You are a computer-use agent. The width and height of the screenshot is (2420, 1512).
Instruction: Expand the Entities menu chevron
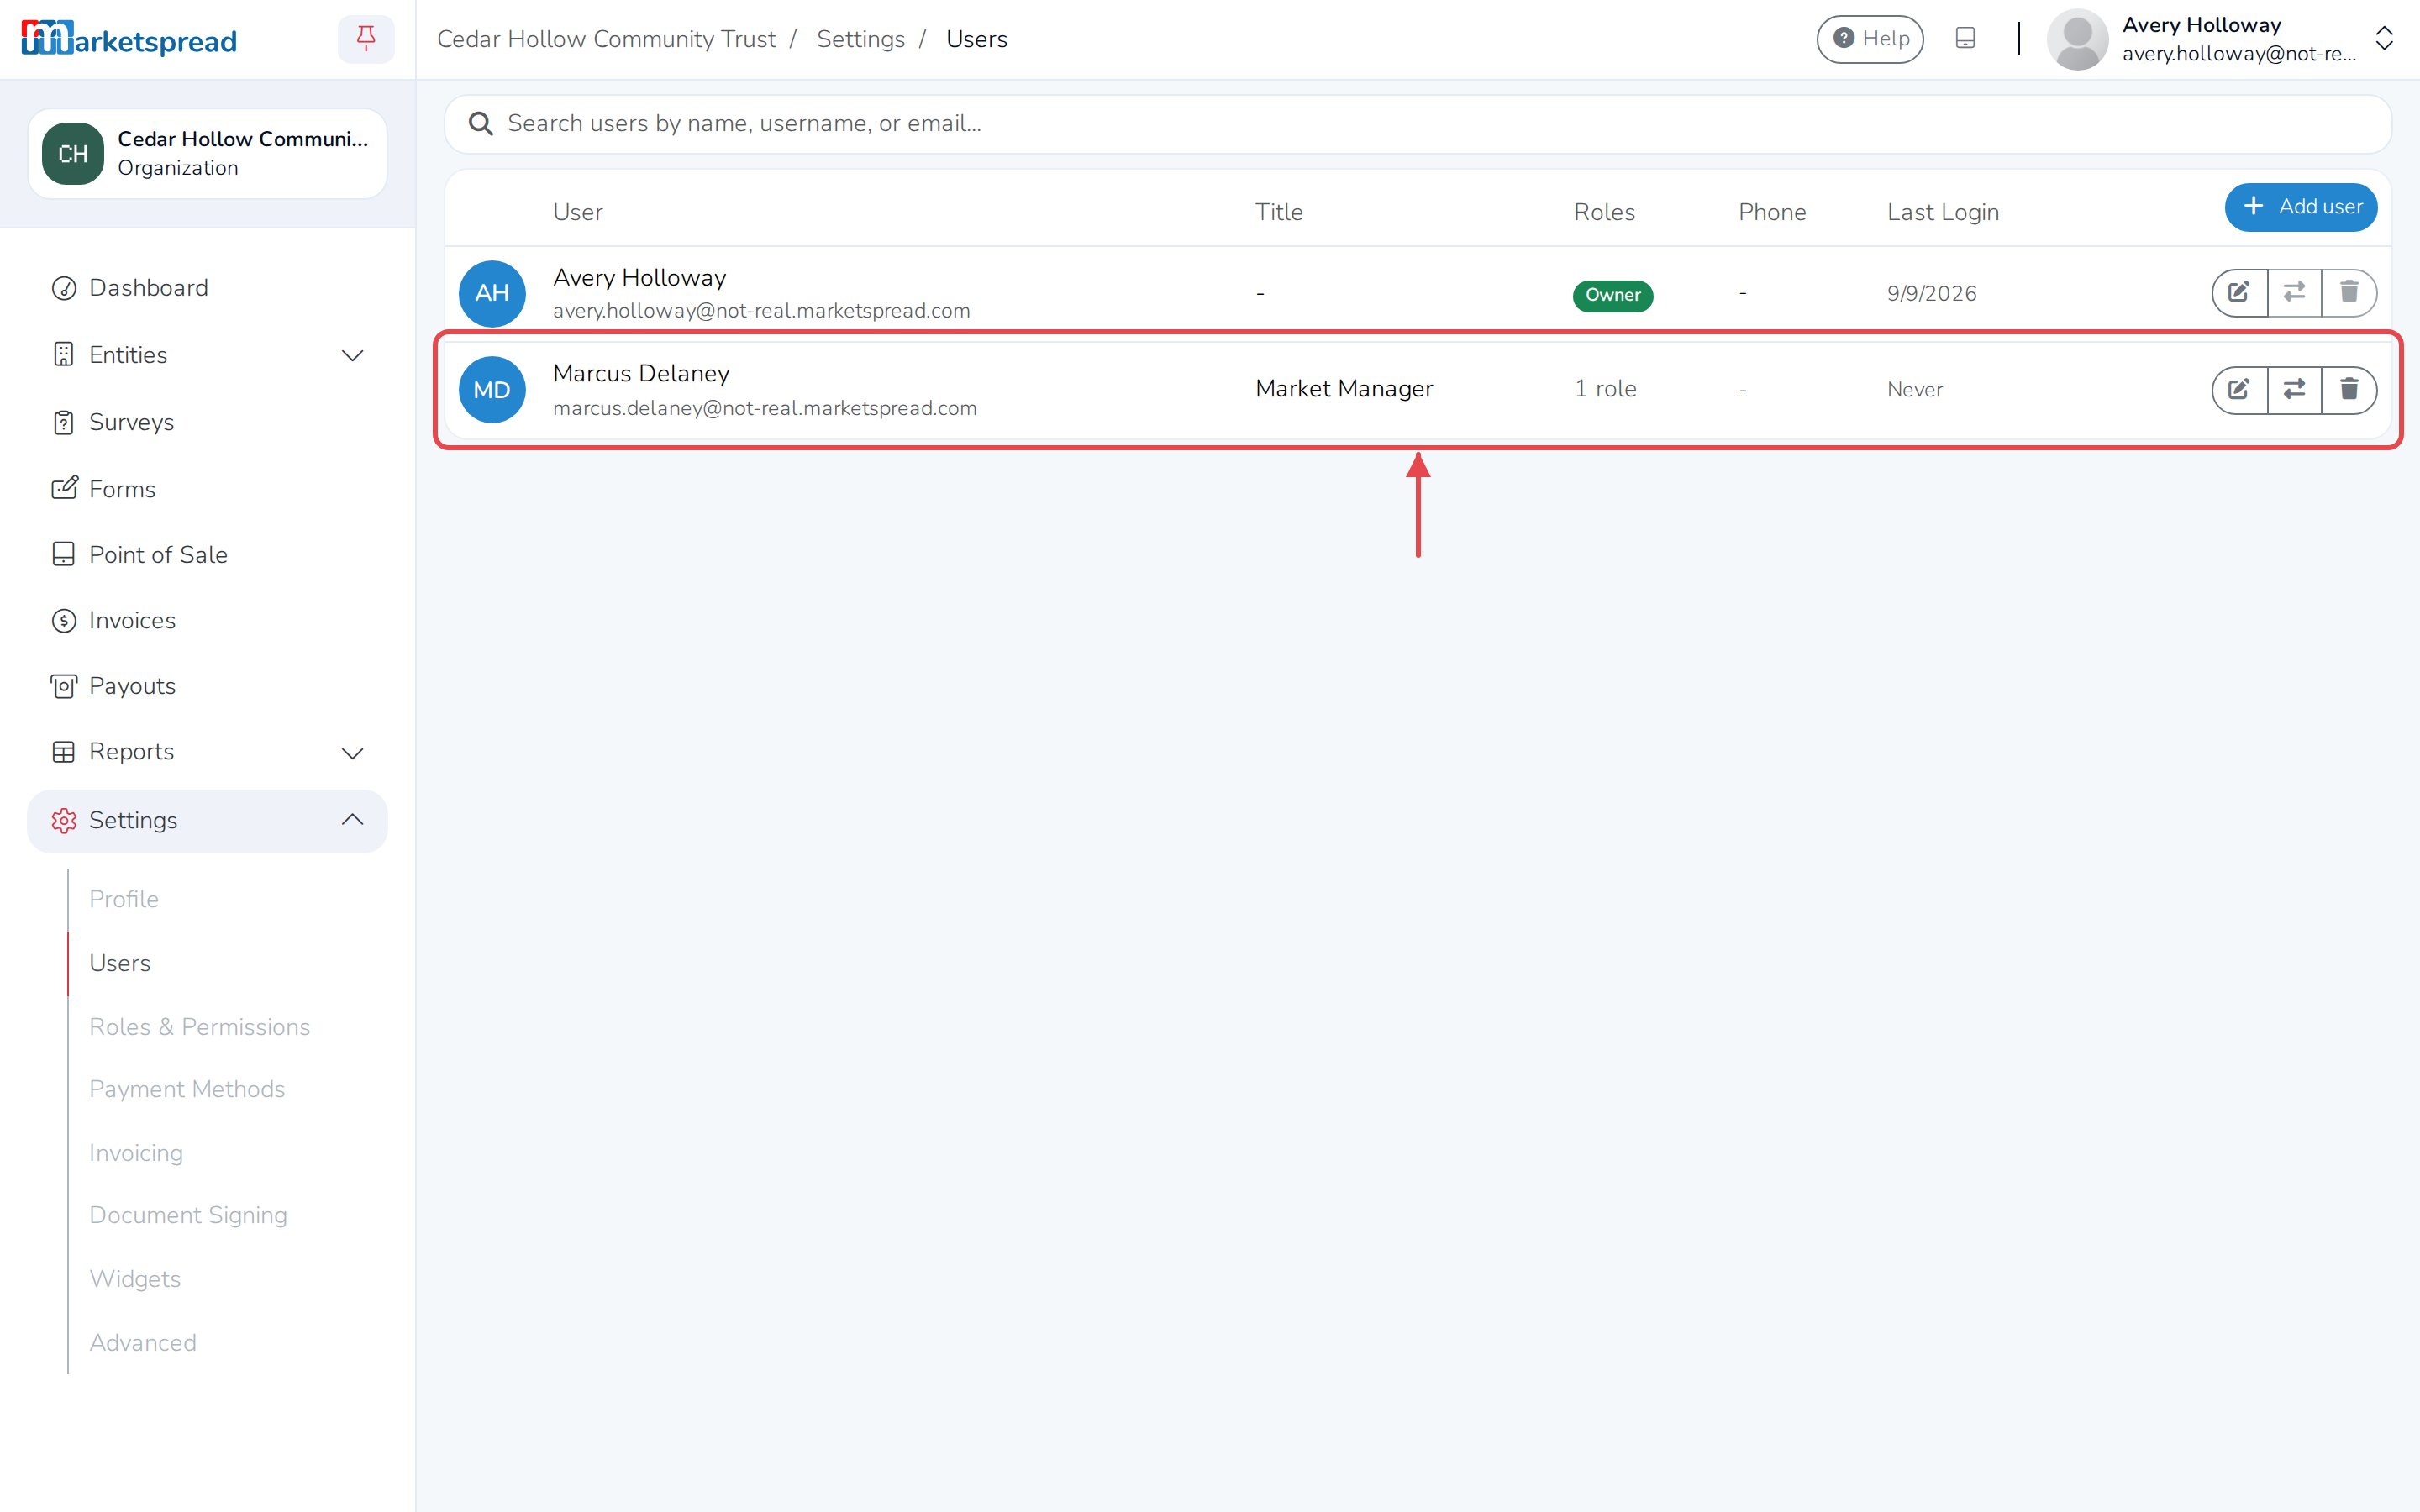coord(352,355)
